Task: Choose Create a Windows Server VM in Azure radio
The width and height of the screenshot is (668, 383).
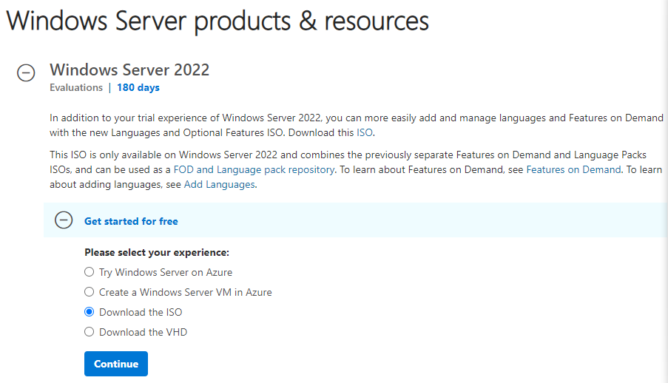Action: coord(90,292)
